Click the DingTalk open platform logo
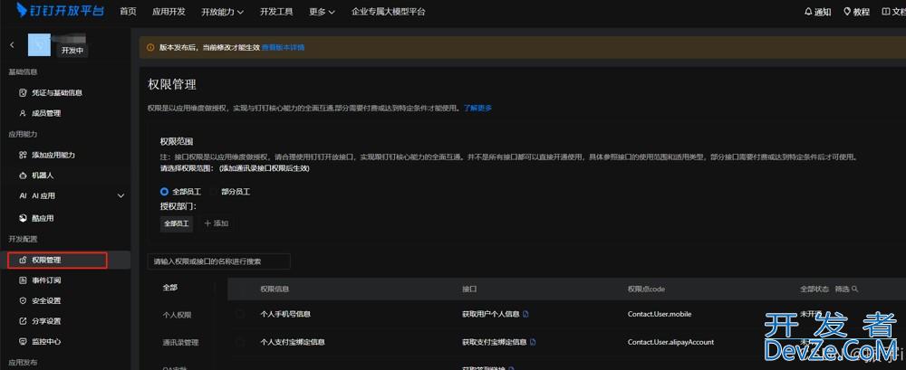This screenshot has height=370, width=906. (x=60, y=10)
